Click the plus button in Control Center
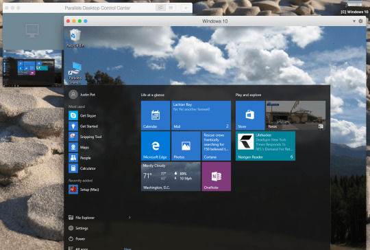The height and width of the screenshot is (250, 370). click(x=186, y=8)
